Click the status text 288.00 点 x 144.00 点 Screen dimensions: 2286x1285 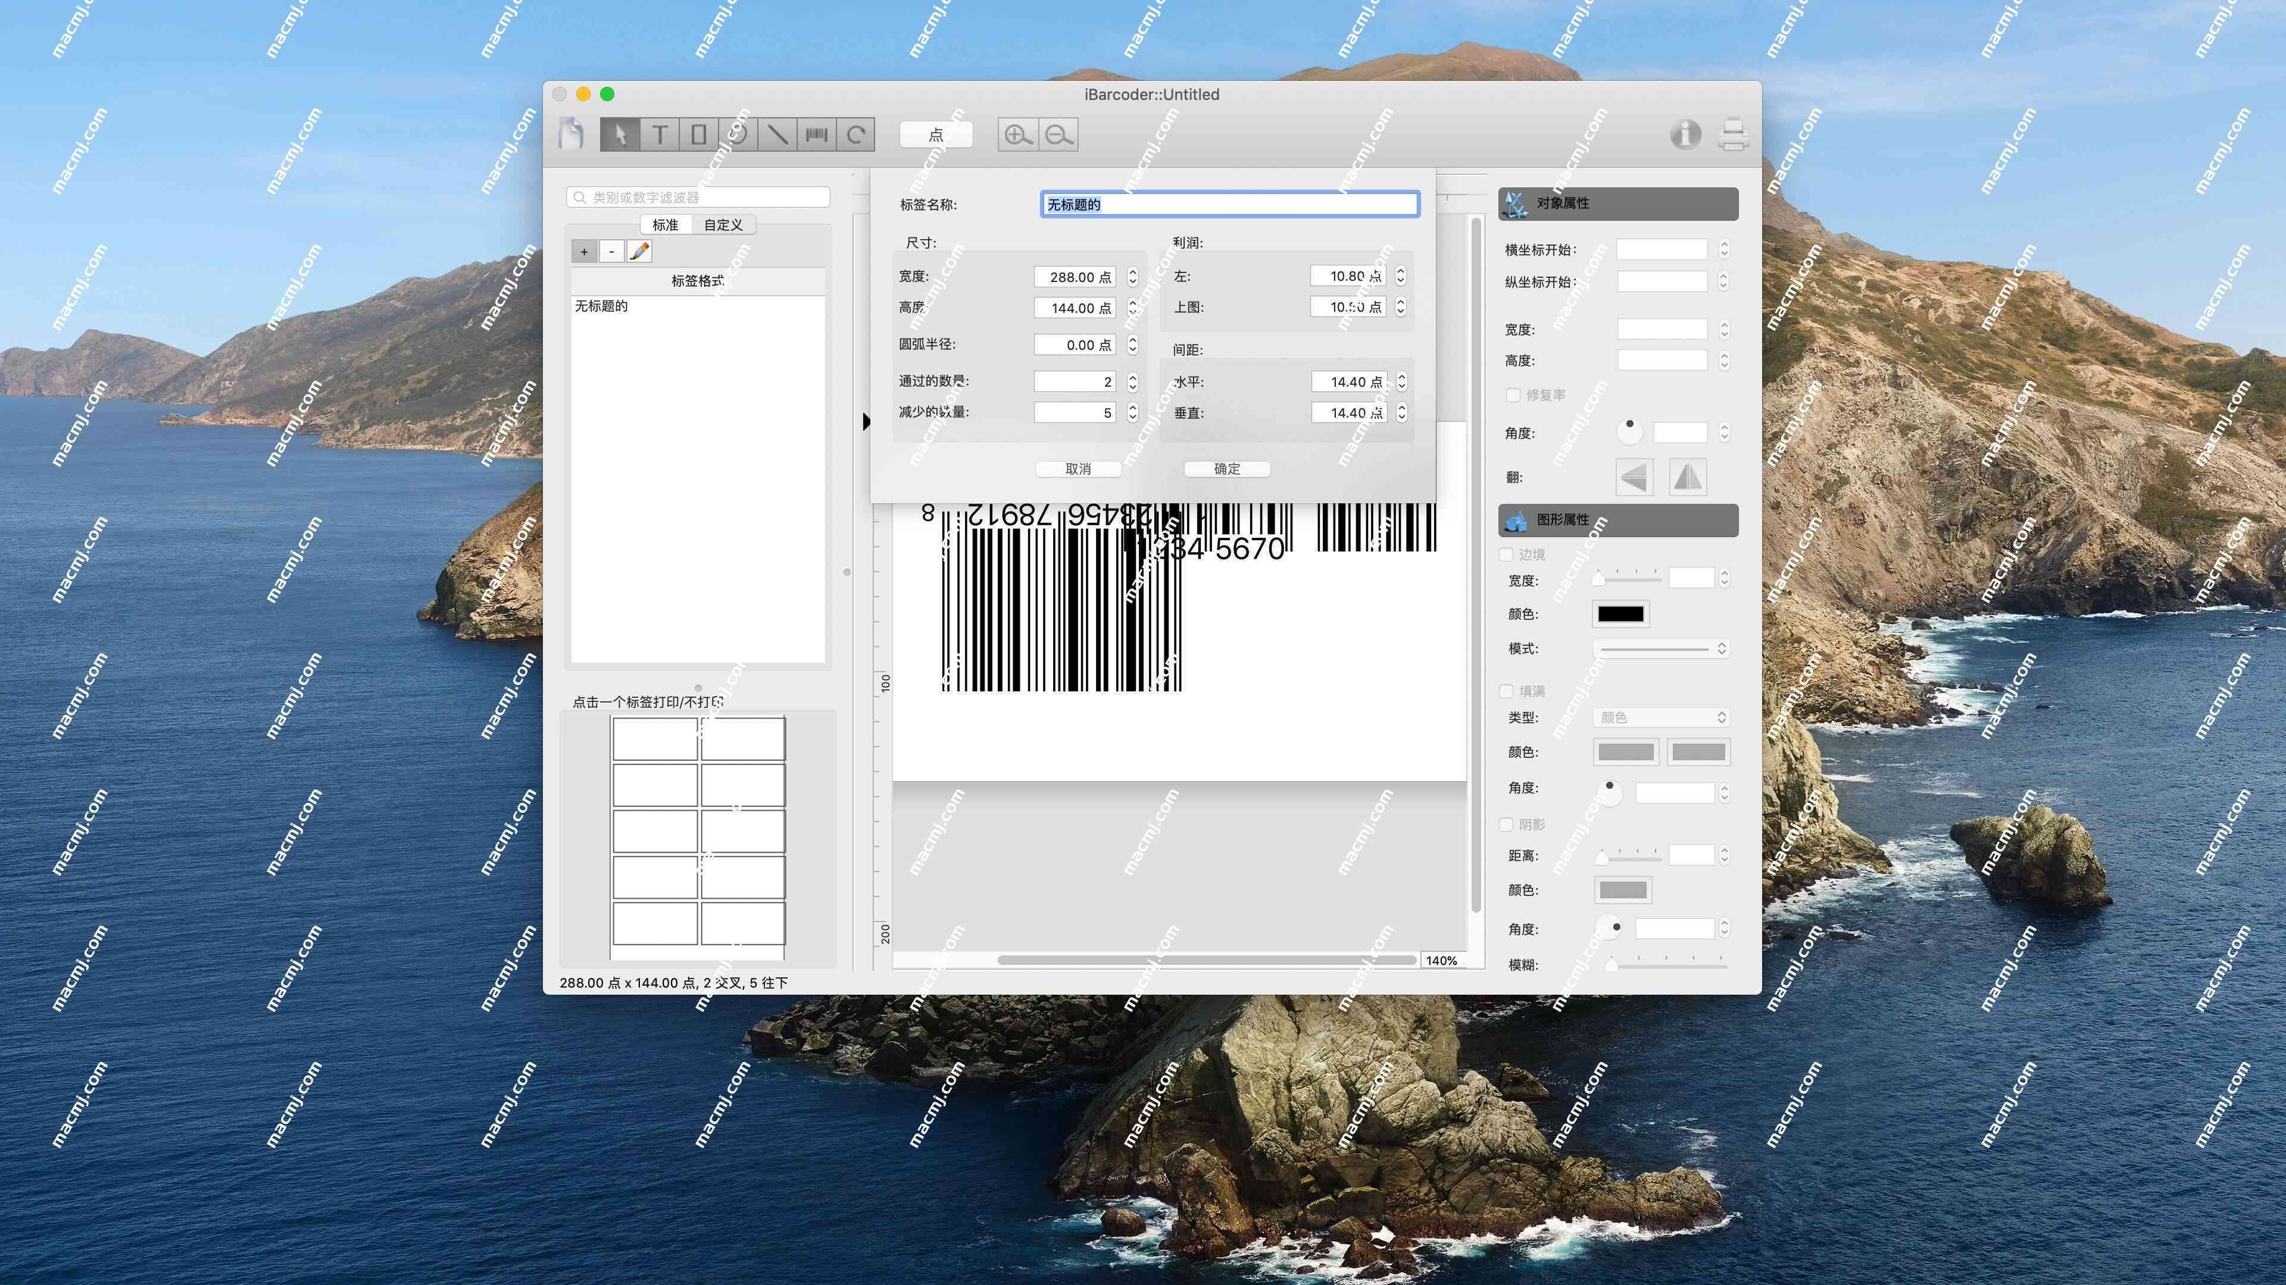[673, 983]
